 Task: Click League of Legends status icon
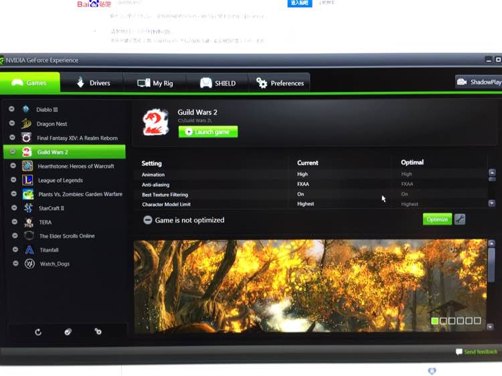(x=13, y=179)
